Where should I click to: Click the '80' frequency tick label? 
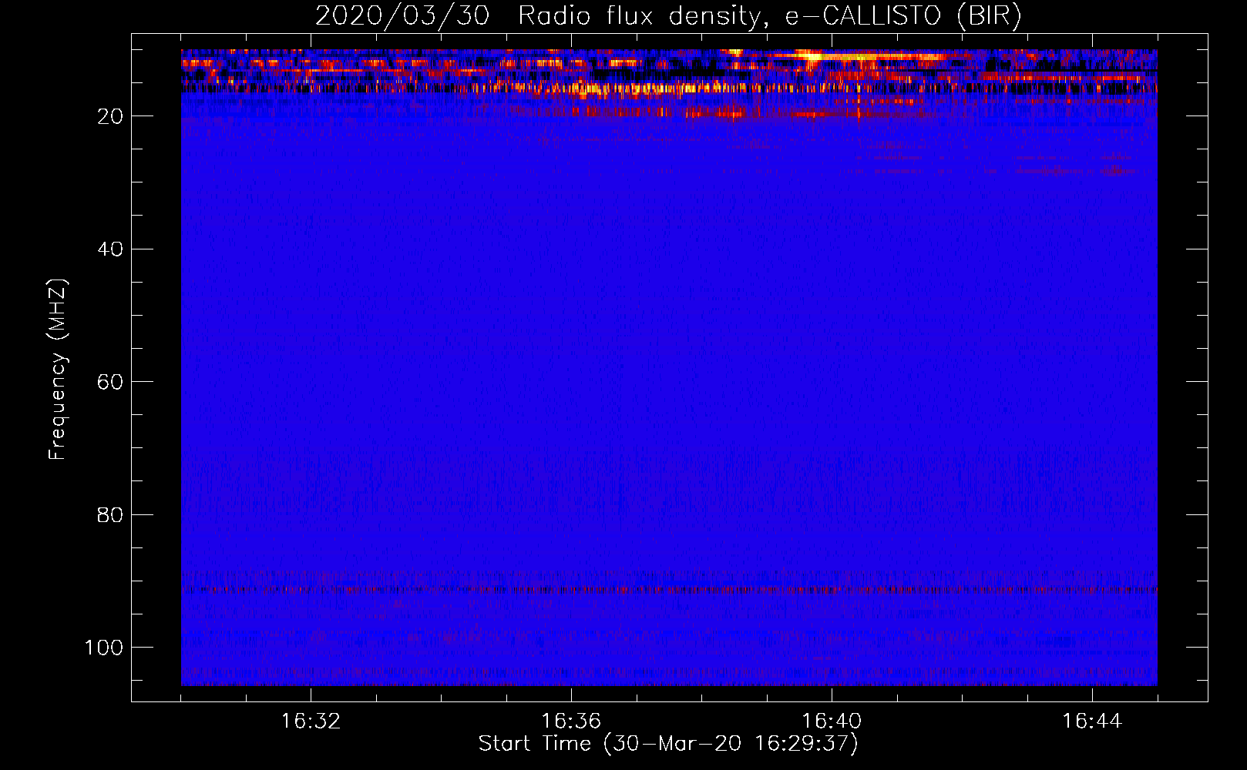click(110, 514)
